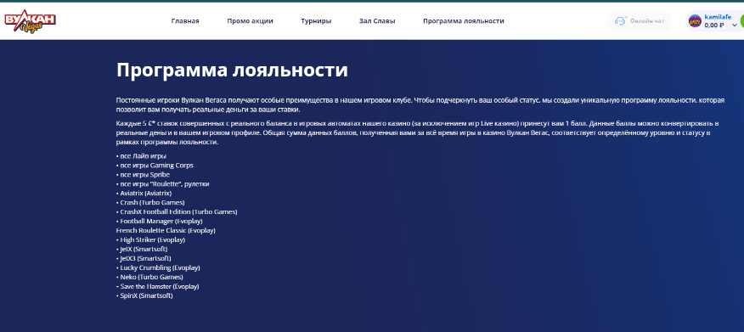Click French Roulette Classic (Evoplay)
The width and height of the screenshot is (744, 332).
[166, 230]
